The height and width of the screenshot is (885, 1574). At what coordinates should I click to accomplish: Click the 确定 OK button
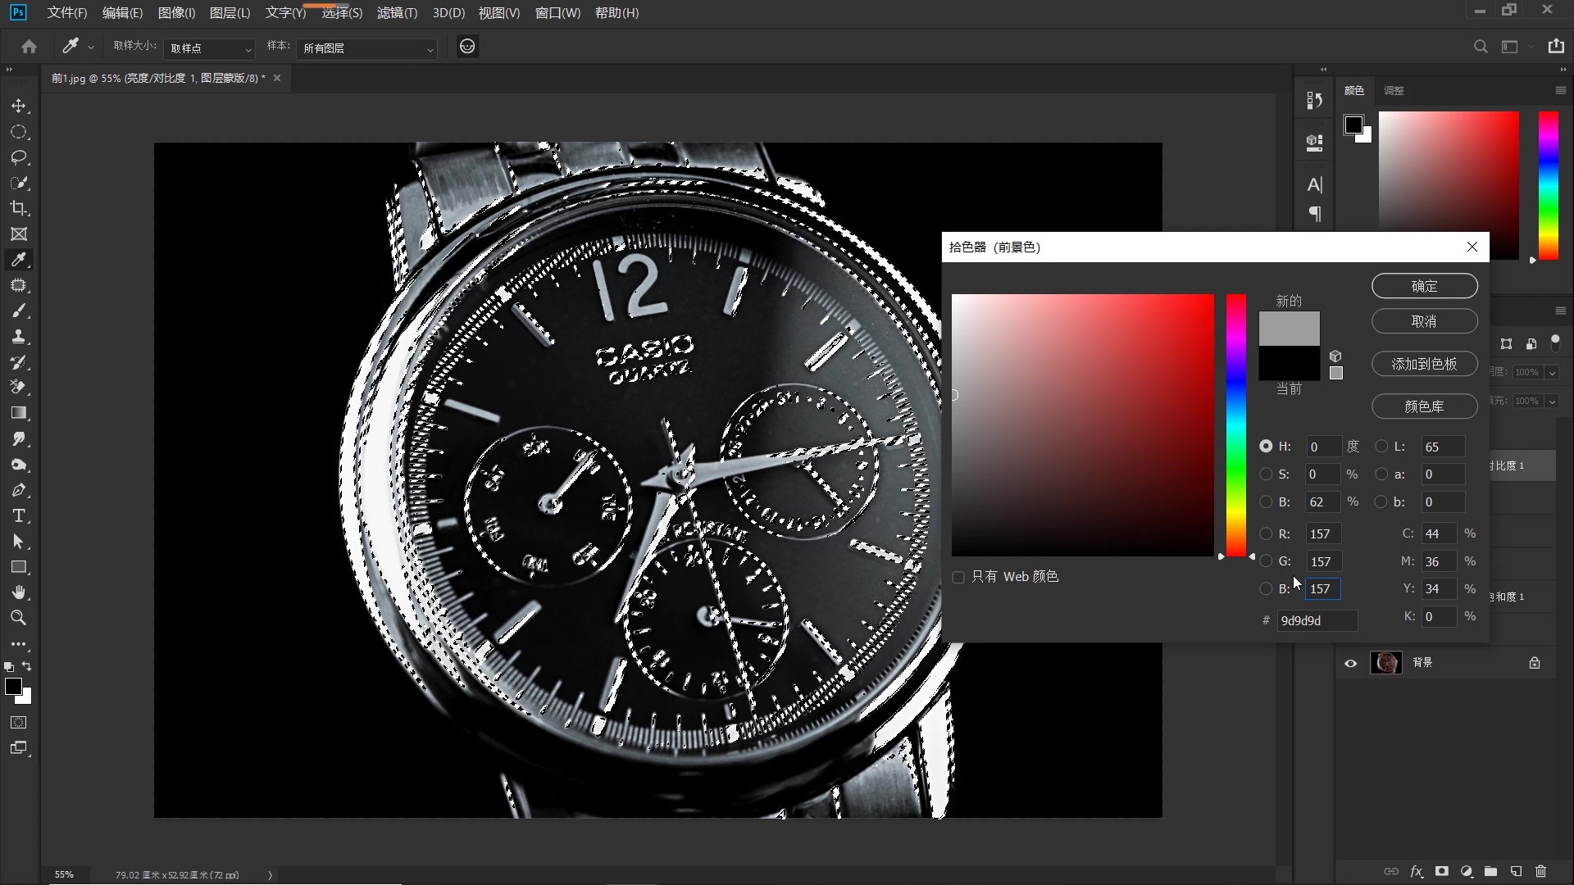click(x=1424, y=286)
